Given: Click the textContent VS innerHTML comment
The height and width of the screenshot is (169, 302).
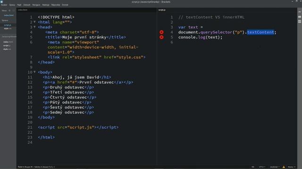Looking at the screenshot, I should coord(211,17).
